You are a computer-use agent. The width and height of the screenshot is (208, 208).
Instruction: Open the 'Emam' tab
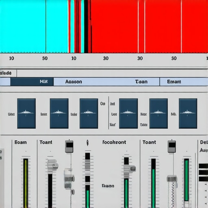[174, 82]
